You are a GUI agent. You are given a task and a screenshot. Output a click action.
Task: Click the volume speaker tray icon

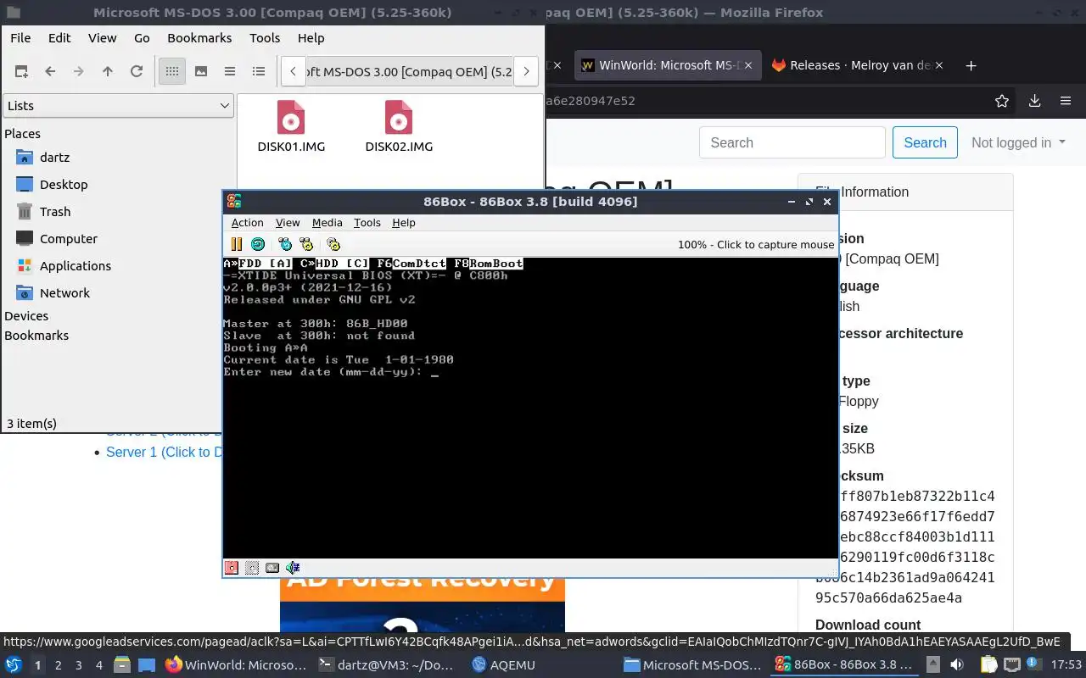pyautogui.click(x=956, y=665)
